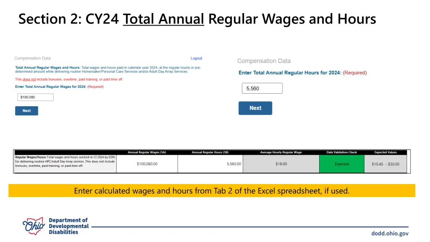Click the Total Annual Regular Wages and Hours description
430x242 pixels.
108,69
